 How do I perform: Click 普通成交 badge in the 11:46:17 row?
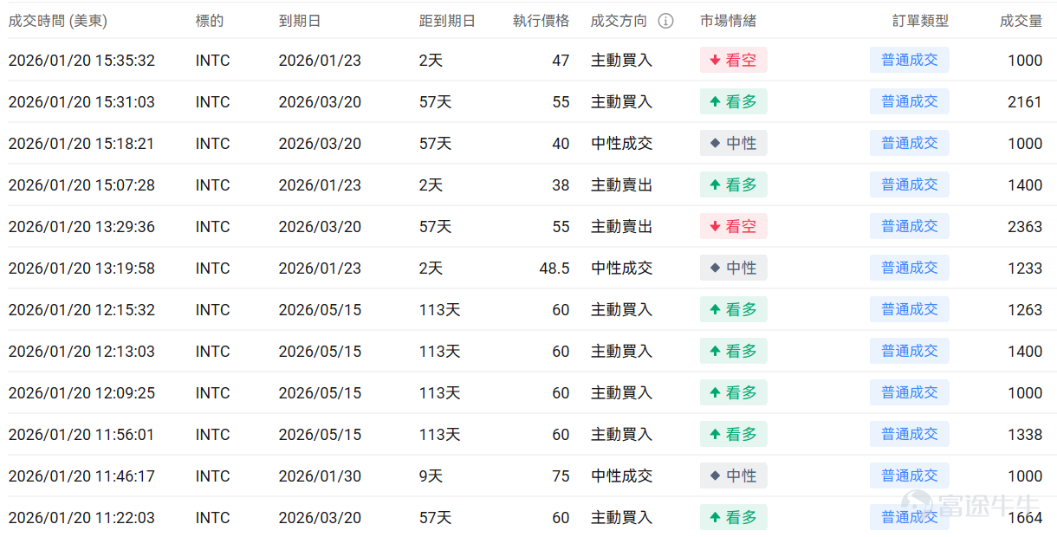click(910, 476)
